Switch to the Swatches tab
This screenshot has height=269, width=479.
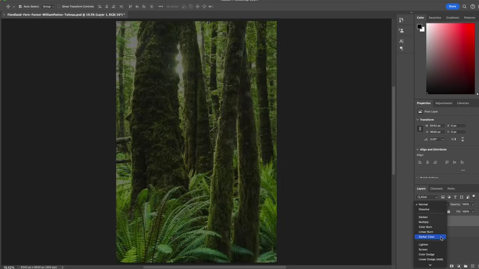435,18
